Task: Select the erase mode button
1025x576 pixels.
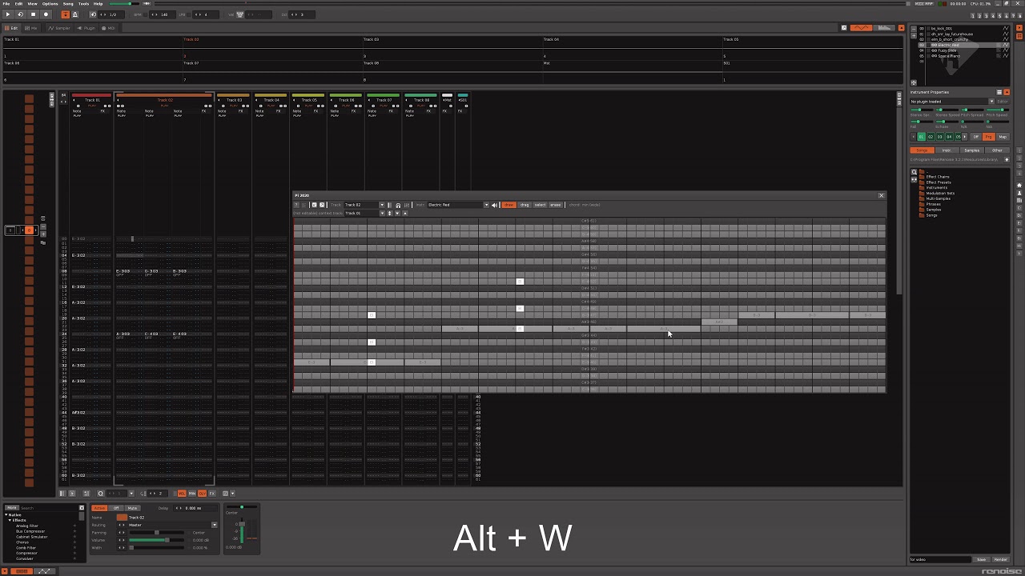Action: (555, 205)
